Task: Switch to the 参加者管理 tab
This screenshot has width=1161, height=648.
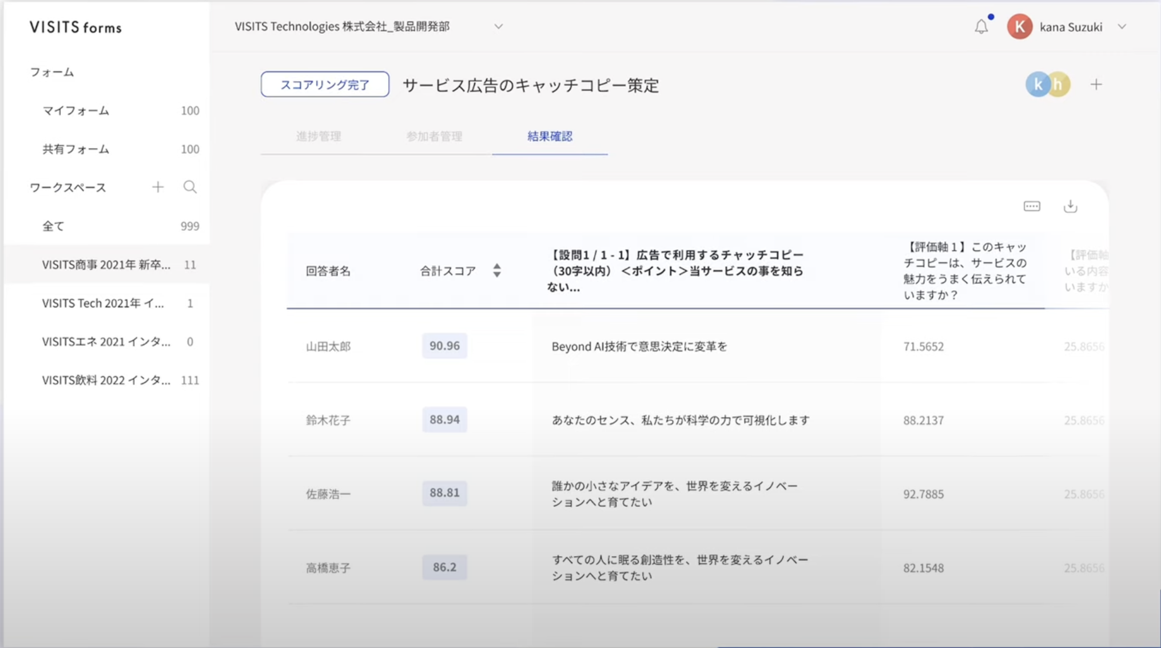Action: (434, 136)
